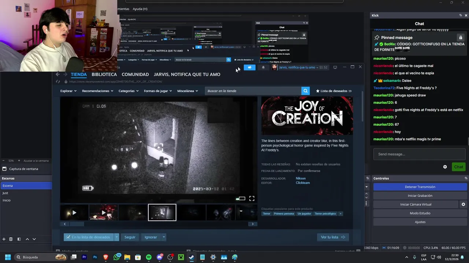Open the Ignorar dropdown arrow
Viewport: 469px width, 263px height.
pyautogui.click(x=164, y=237)
